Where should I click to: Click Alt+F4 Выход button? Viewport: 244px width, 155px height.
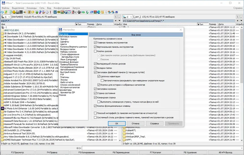[x=225, y=152]
